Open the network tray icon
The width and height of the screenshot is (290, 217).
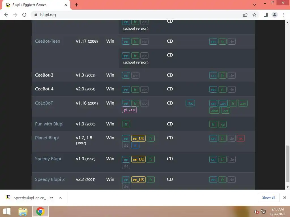point(263,212)
